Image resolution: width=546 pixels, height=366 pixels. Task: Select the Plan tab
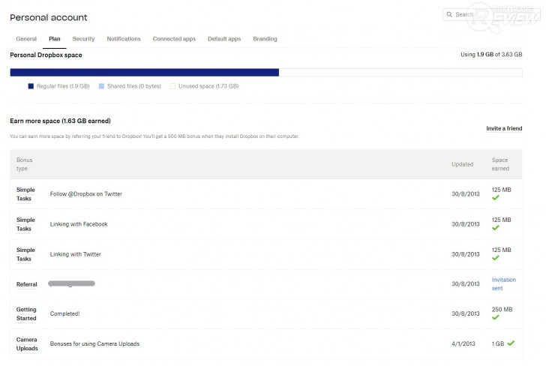(x=54, y=39)
